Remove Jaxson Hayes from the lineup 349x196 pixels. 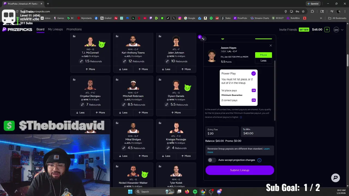point(270,45)
